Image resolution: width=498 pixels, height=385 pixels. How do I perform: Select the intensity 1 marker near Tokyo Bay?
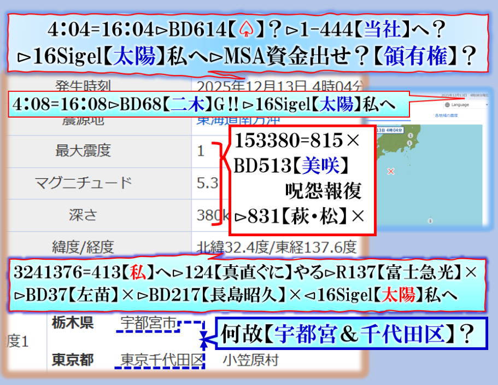point(408,143)
